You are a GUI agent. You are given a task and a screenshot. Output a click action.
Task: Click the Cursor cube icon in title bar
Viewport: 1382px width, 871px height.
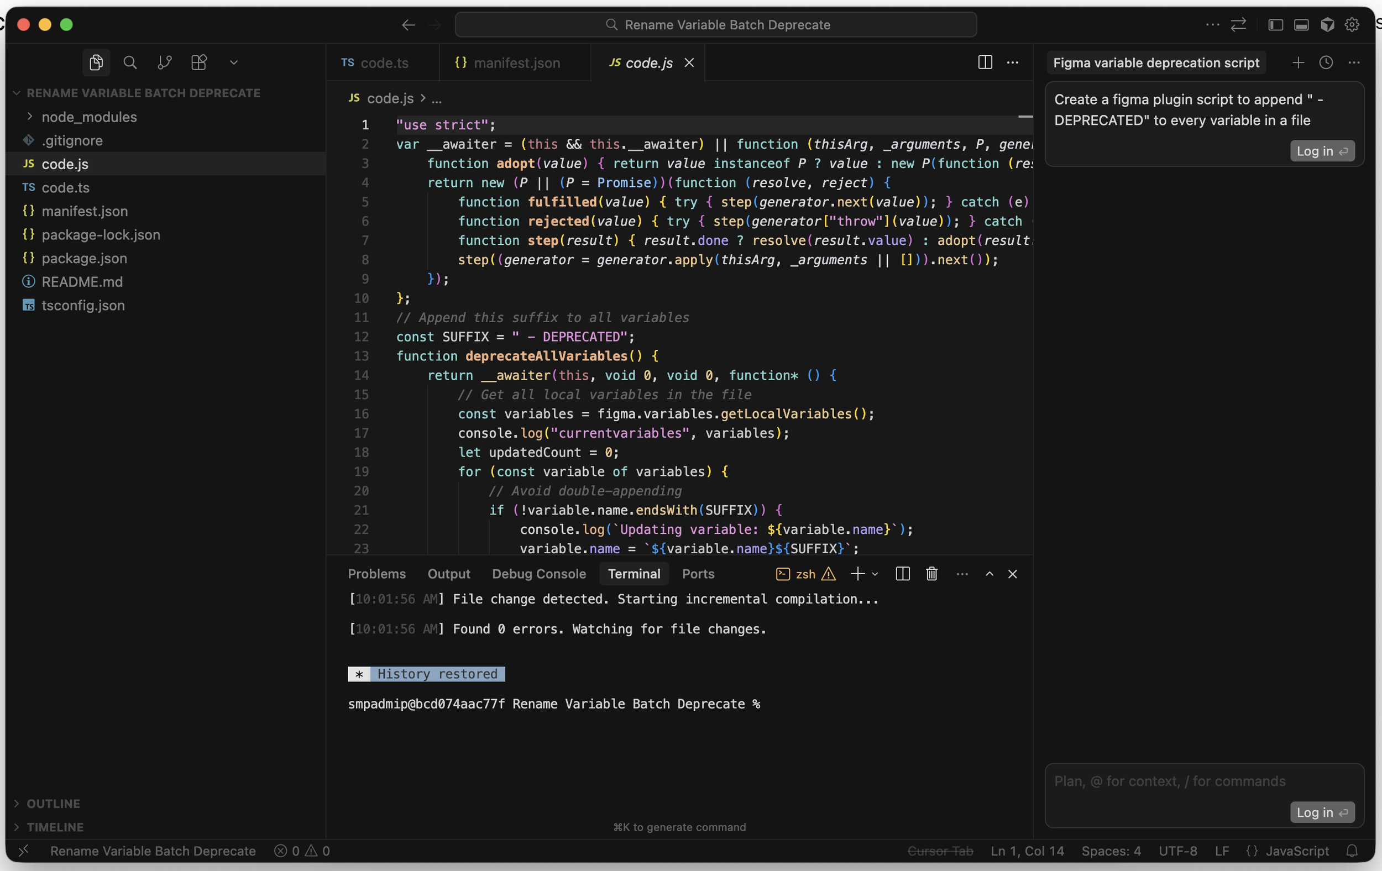coord(1327,25)
